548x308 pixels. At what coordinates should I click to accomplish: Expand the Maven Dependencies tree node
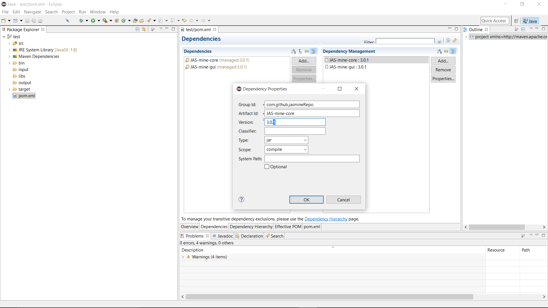click(x=9, y=56)
